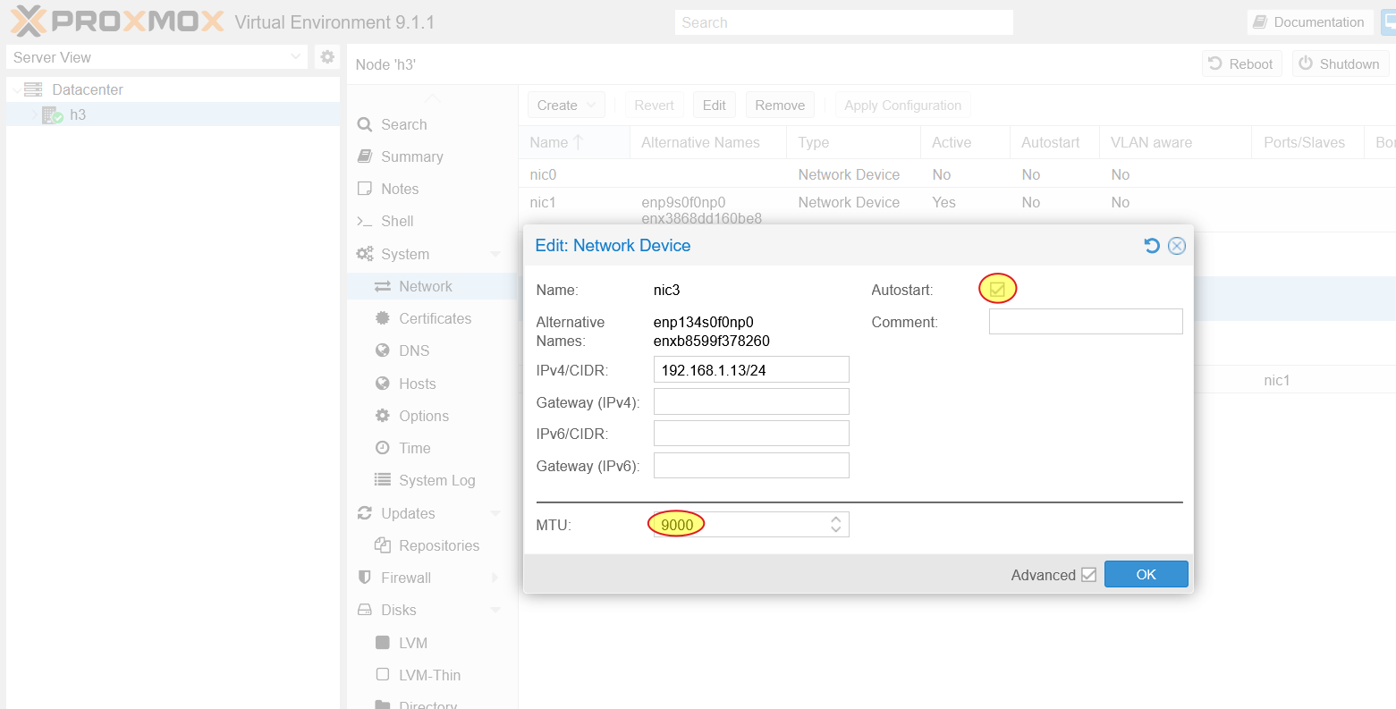Expand the Firewall submenu arrow
The image size is (1396, 709).
click(495, 578)
